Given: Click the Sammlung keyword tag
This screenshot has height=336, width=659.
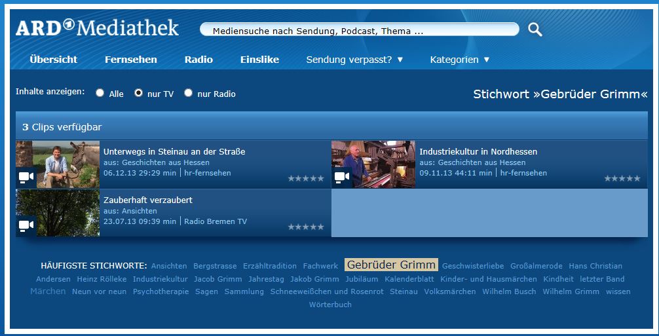Looking at the screenshot, I should 244,292.
